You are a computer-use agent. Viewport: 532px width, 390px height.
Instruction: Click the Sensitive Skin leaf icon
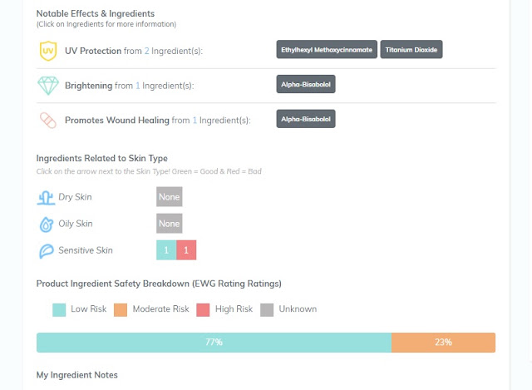pos(47,251)
